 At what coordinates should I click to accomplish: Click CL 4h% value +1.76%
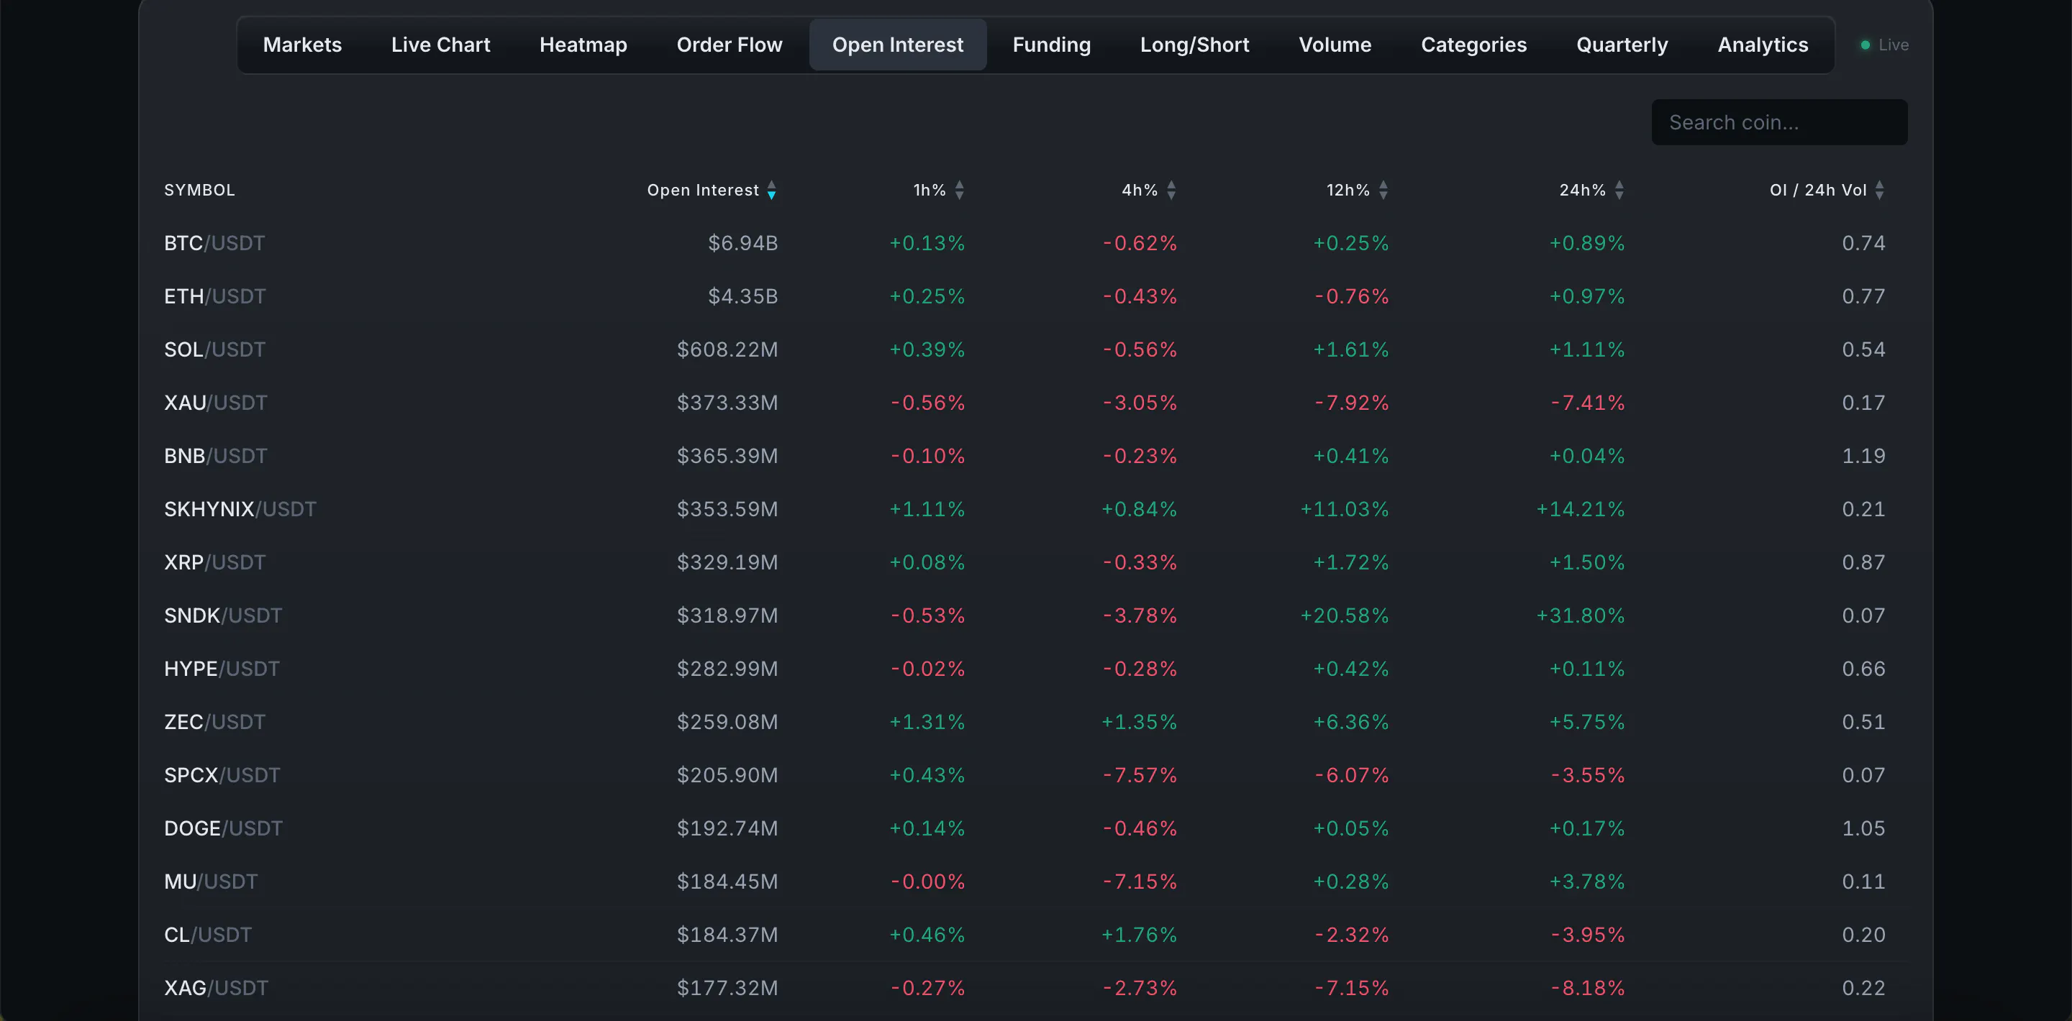[x=1139, y=935]
